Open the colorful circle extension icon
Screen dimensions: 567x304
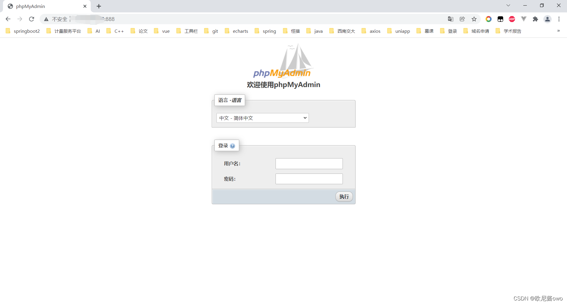pyautogui.click(x=489, y=19)
